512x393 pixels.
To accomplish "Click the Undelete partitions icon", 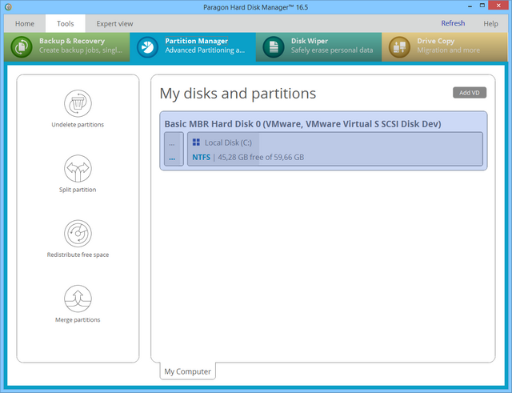I will pos(78,103).
